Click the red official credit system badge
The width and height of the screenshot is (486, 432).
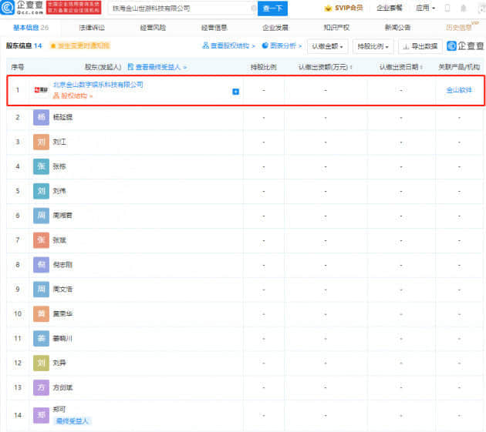click(74, 8)
